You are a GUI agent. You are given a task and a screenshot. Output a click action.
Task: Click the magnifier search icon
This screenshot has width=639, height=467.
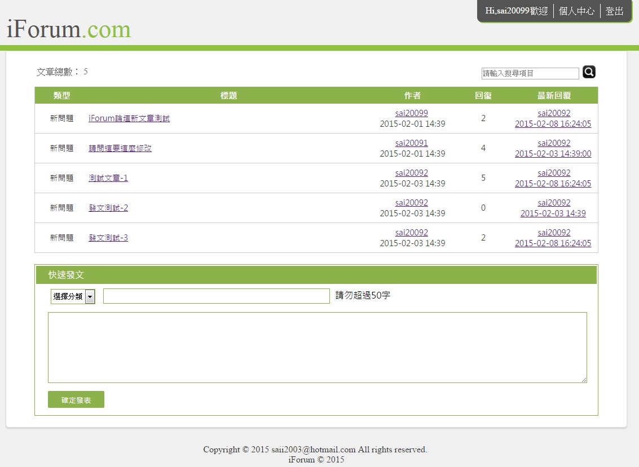[589, 72]
